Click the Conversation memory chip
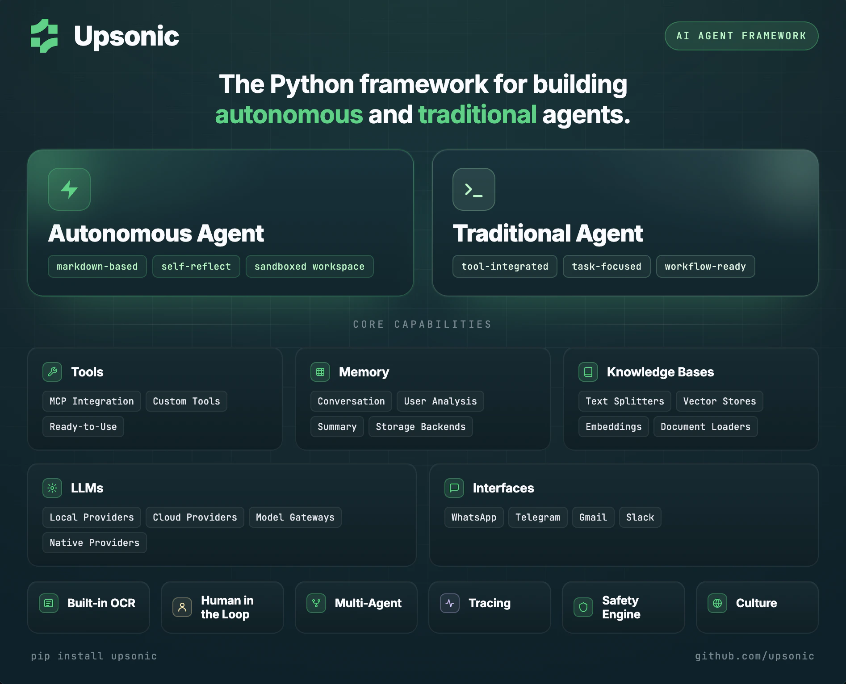 (x=351, y=401)
